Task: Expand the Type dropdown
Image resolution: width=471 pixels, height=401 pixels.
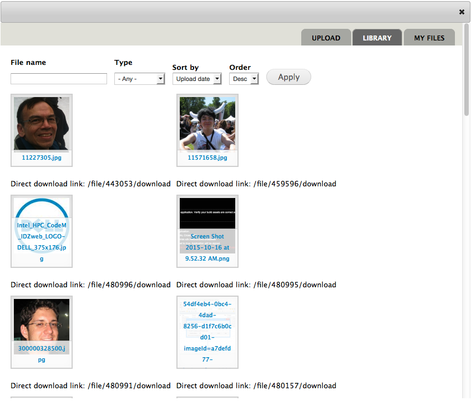Action: pyautogui.click(x=139, y=79)
